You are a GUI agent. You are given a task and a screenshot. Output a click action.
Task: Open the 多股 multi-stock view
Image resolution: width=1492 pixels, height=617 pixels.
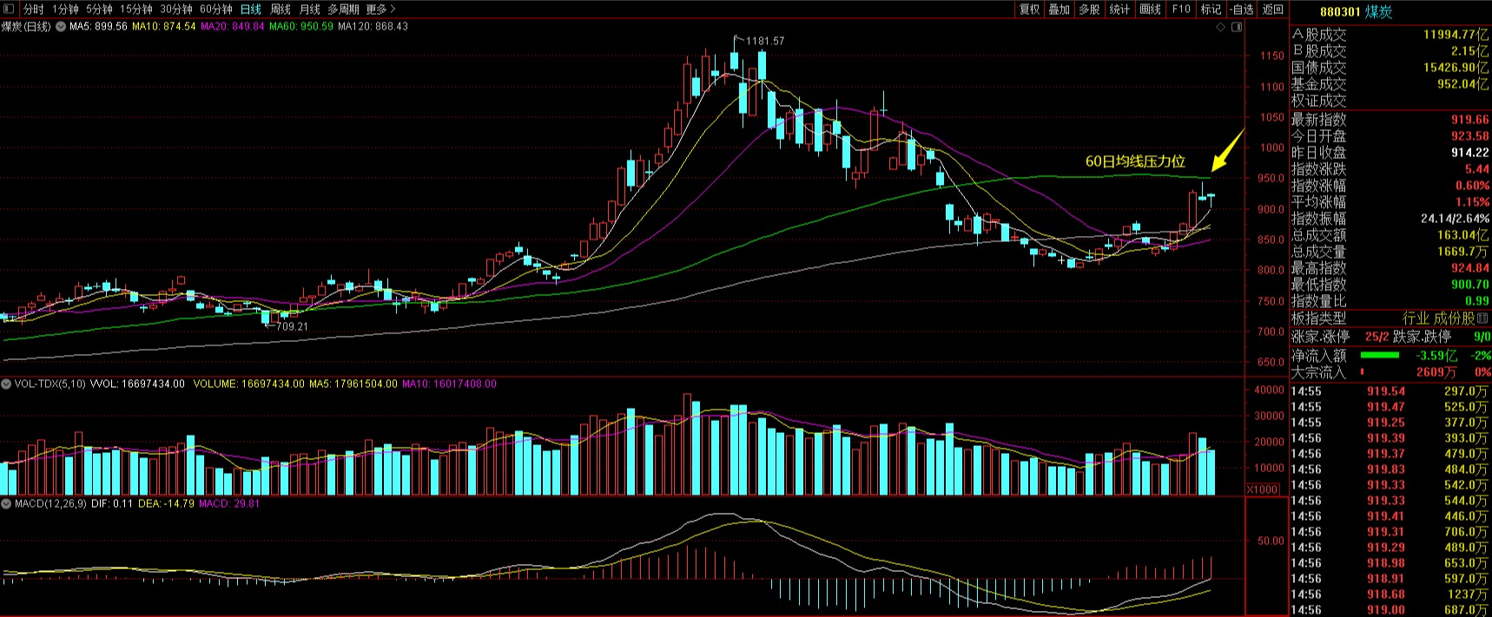(1089, 10)
